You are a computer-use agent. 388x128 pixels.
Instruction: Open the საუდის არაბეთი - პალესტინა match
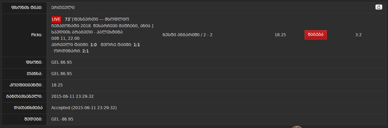tap(87, 32)
